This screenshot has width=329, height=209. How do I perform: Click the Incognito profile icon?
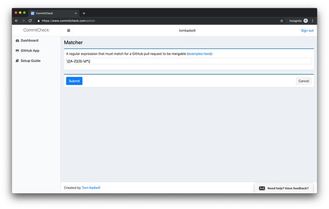pyautogui.click(x=306, y=21)
